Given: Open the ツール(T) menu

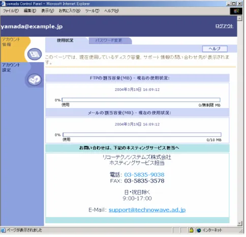Looking at the screenshot, I should coord(92,11).
